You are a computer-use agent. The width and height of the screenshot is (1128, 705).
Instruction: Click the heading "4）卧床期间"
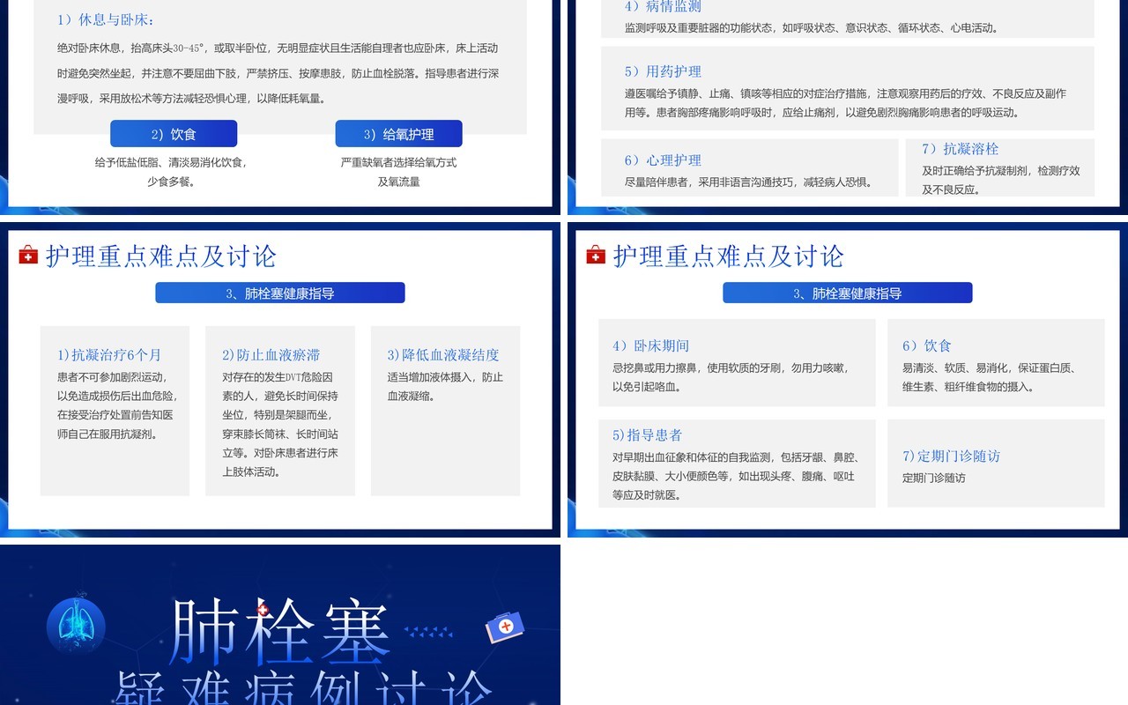(x=651, y=345)
